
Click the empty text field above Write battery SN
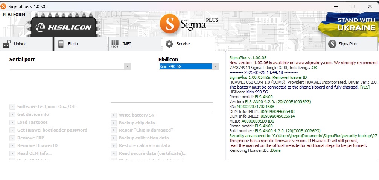[x=161, y=107]
